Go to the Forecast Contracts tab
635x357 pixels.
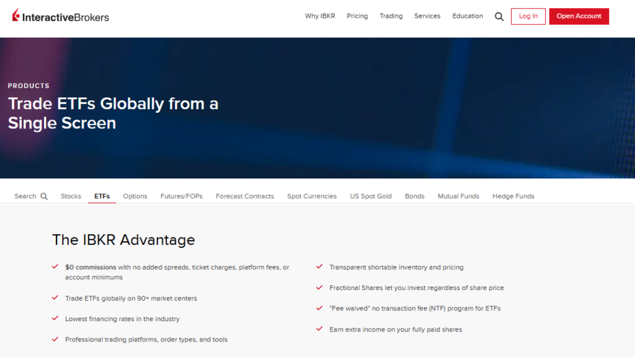click(244, 196)
